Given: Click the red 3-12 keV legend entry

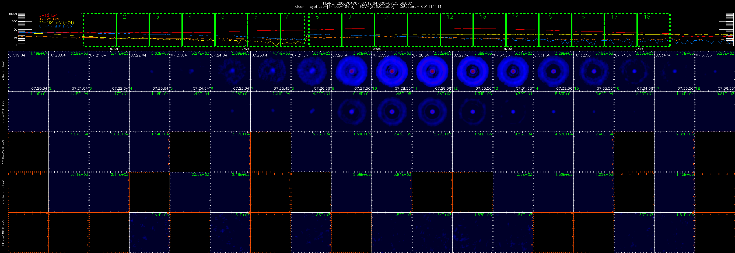Looking at the screenshot, I should (48, 15).
